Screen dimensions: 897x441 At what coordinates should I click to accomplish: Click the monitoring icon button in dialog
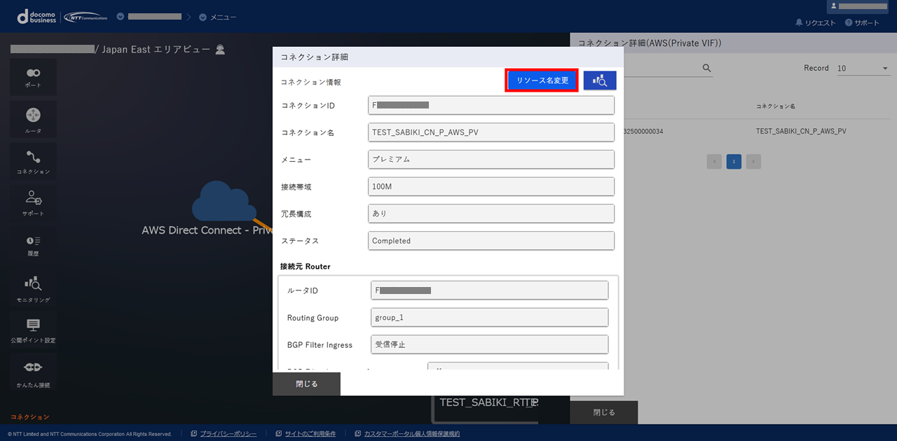[x=599, y=80]
